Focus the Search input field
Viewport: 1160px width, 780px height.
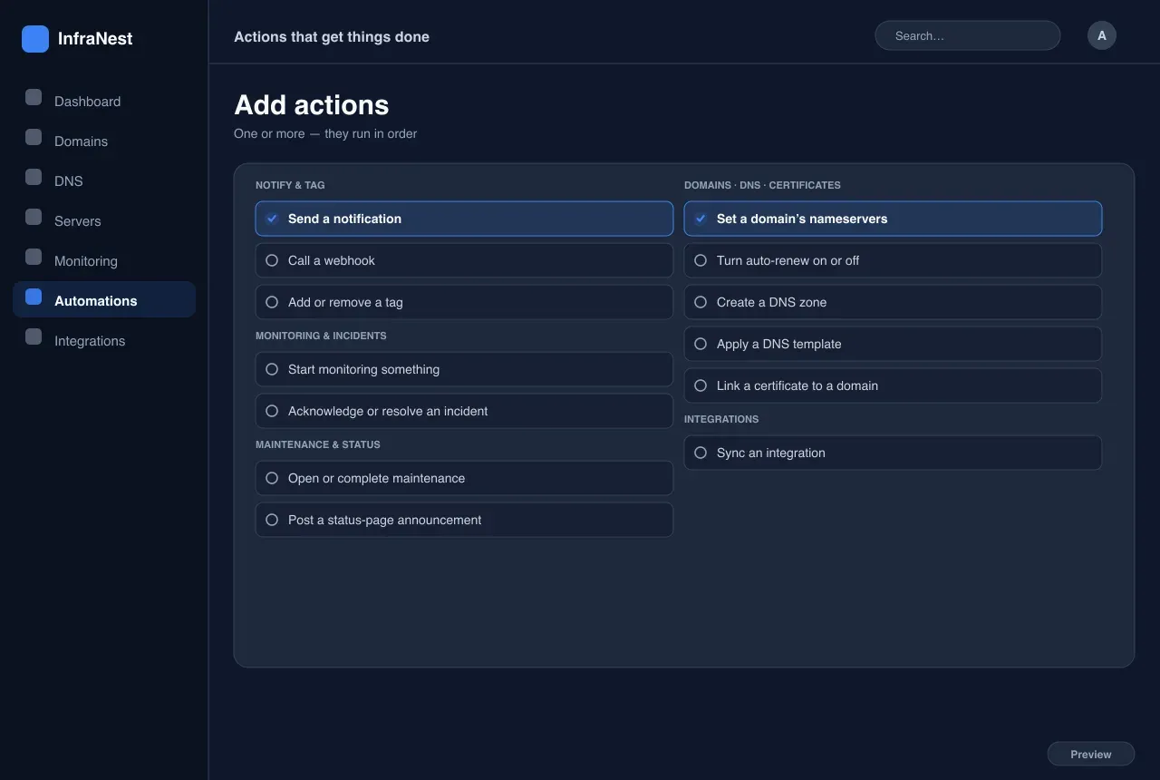point(967,35)
